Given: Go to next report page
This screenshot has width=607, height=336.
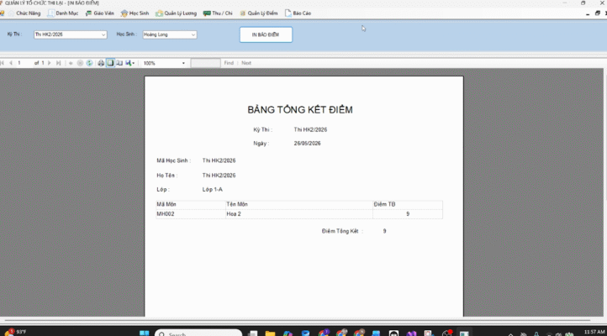Looking at the screenshot, I should (49, 63).
